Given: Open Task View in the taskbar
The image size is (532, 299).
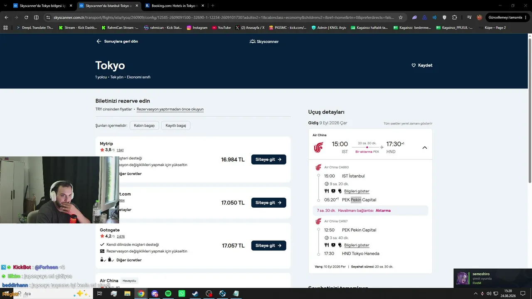Looking at the screenshot, I should pos(100,294).
